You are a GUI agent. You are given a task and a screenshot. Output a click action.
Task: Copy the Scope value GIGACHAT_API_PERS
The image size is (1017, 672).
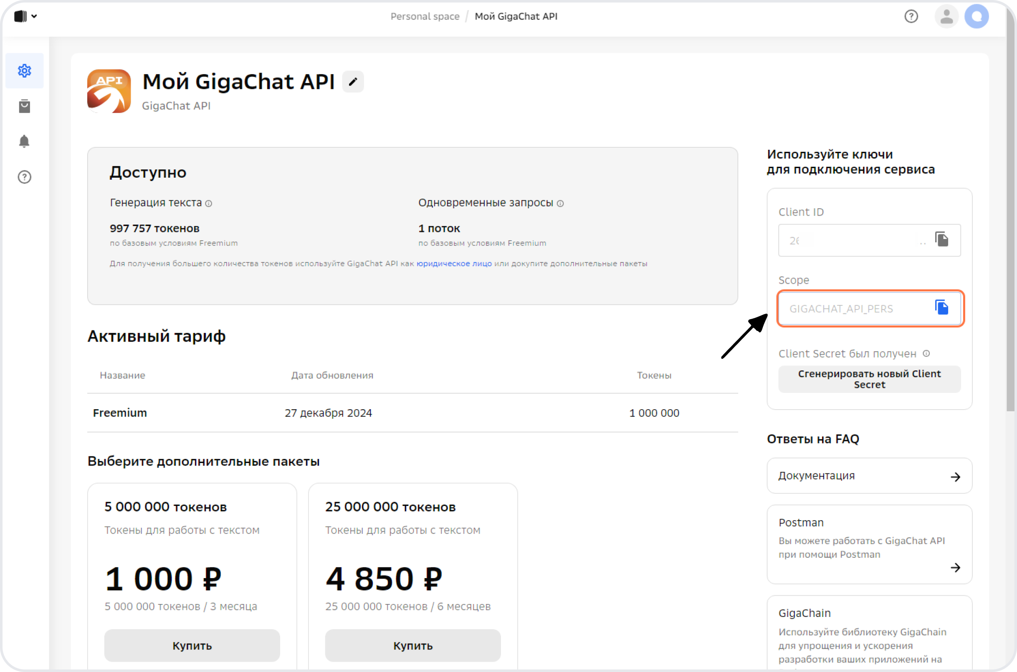(942, 308)
